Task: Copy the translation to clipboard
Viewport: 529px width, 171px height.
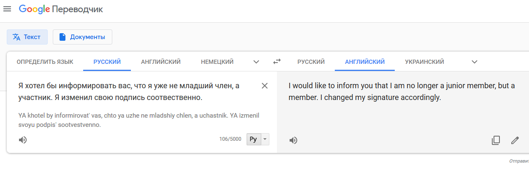Action: pyautogui.click(x=496, y=140)
